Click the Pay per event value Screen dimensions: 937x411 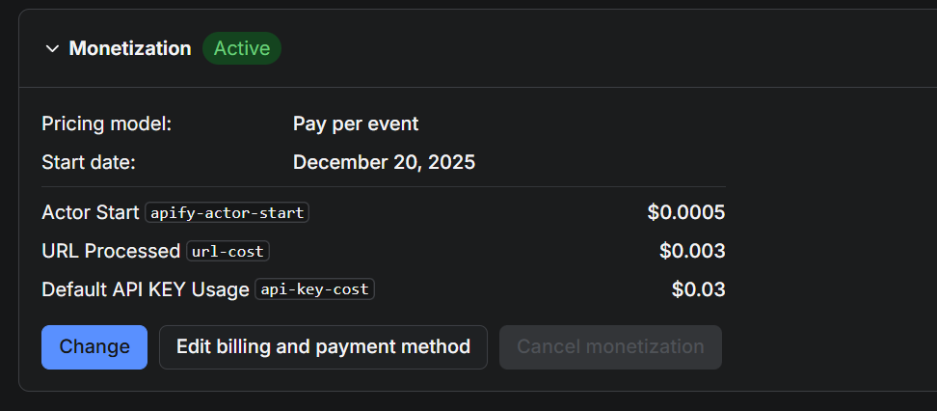pyautogui.click(x=356, y=123)
